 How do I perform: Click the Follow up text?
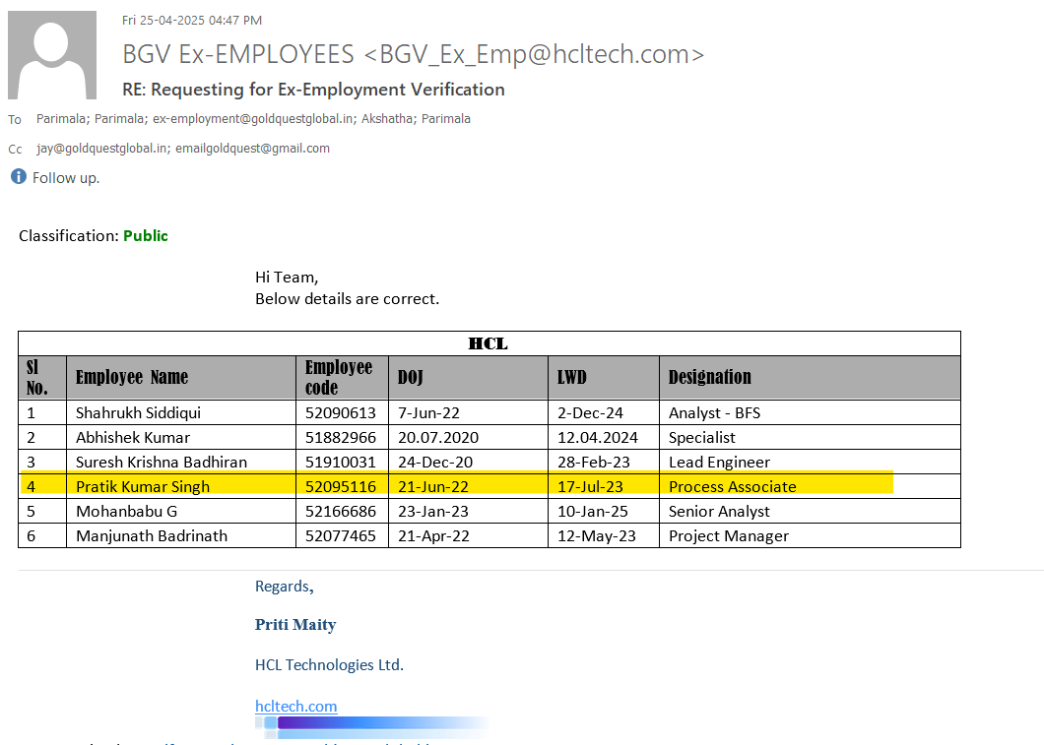(x=66, y=177)
